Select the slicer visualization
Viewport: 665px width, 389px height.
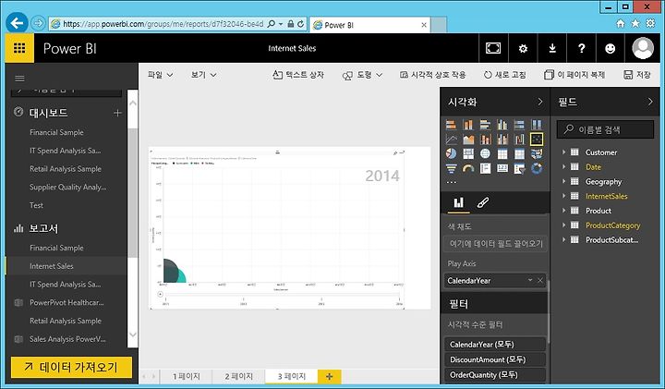tap(519, 168)
